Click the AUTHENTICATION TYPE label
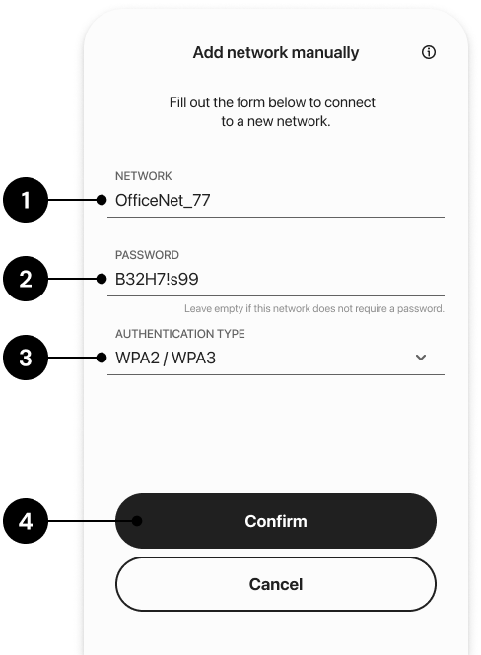 coord(180,334)
